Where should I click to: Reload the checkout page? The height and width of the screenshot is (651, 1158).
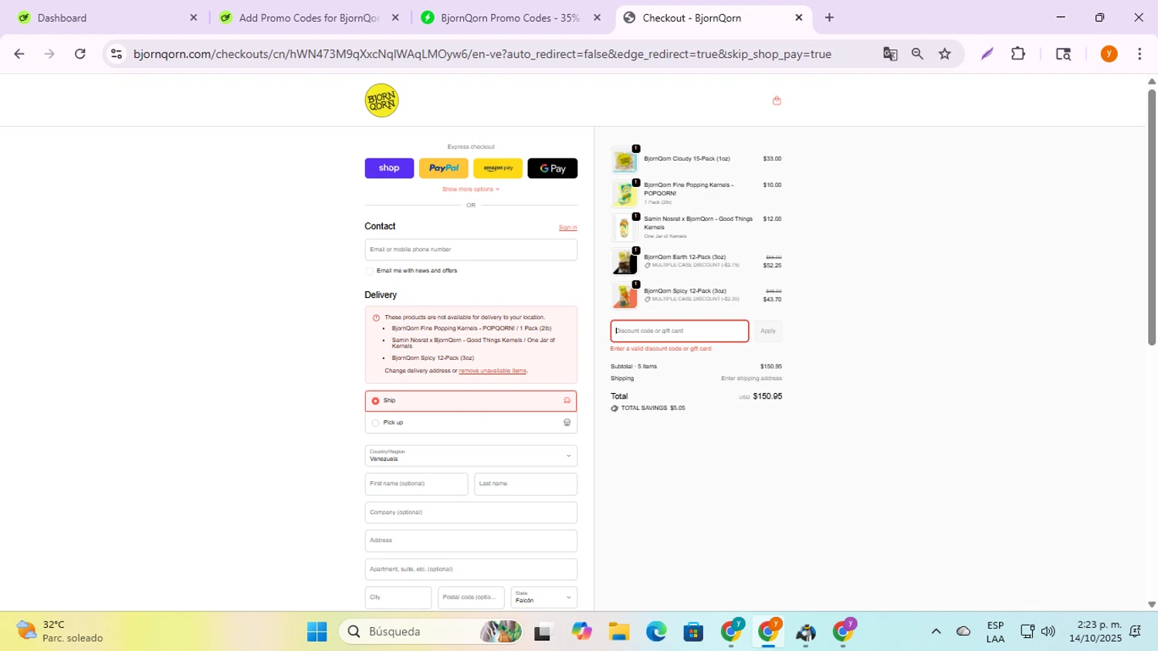click(x=80, y=54)
